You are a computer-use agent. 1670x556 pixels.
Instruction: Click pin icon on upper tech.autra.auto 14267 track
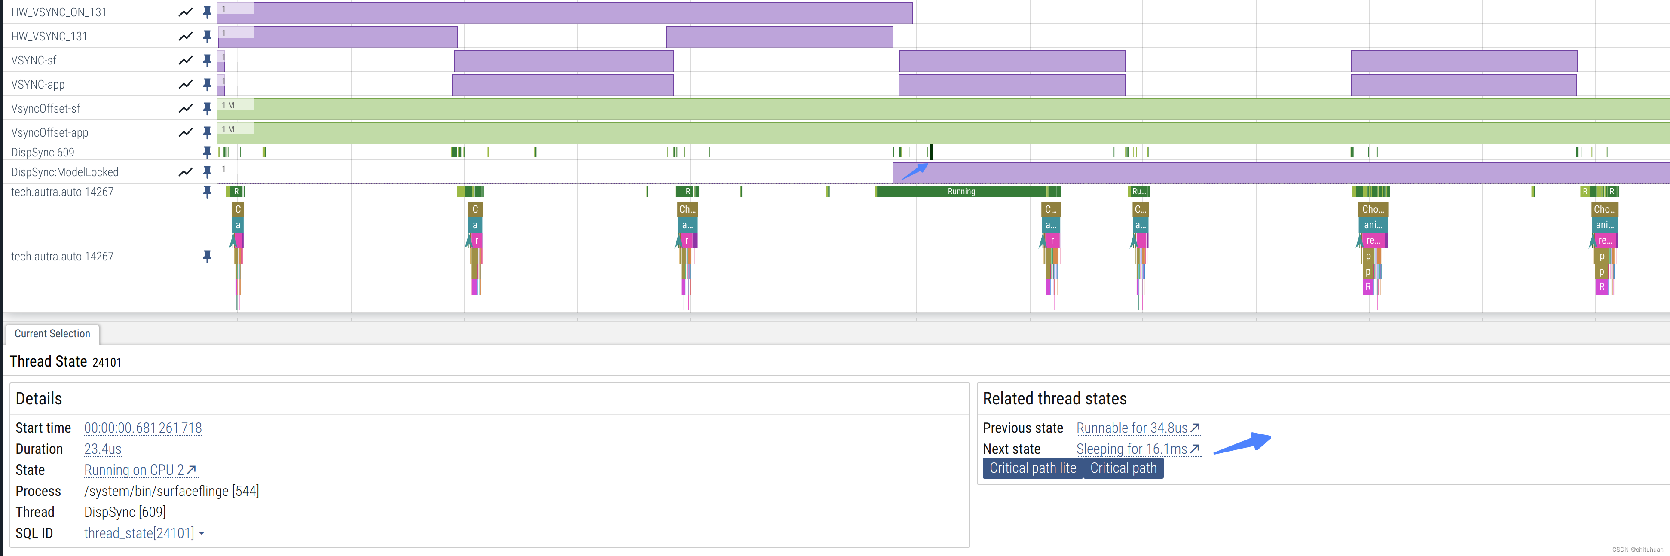click(x=207, y=192)
